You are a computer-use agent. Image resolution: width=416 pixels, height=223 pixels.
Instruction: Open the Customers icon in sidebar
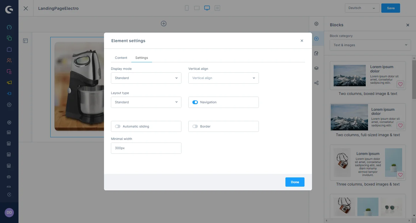(9, 60)
